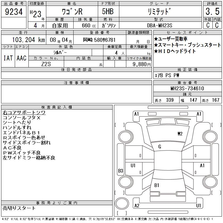Select the color number Z2S
This screenshot has height=223, width=223.
[46, 64]
